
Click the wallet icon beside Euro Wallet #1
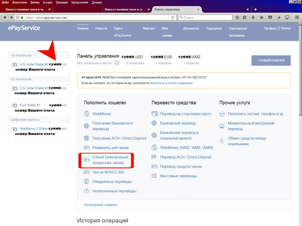click(14, 105)
